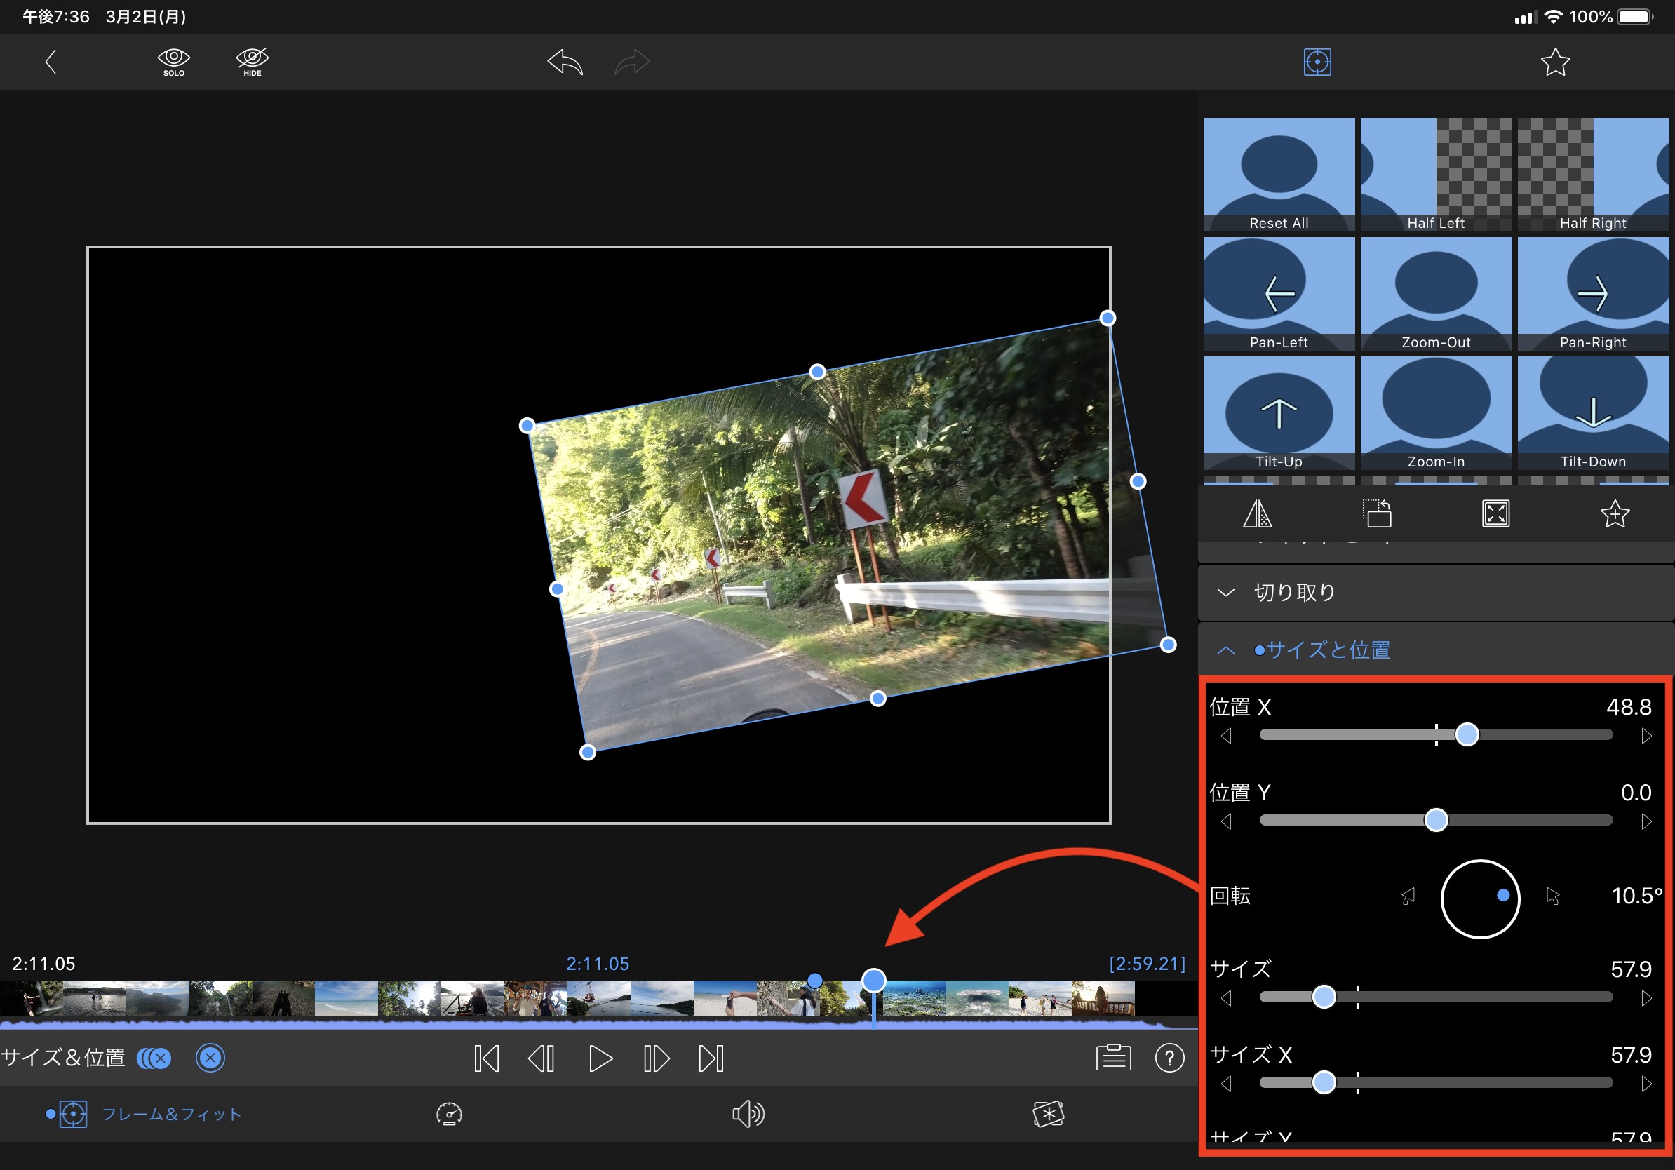Open the audio speaker tab
Viewport: 1675px width, 1170px height.
(748, 1114)
